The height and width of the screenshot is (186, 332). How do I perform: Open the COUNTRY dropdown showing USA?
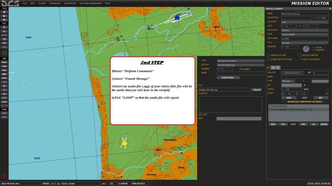tap(305, 22)
